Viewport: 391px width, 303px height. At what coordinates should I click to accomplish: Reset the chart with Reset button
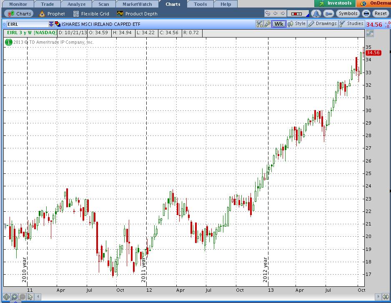tap(381, 13)
